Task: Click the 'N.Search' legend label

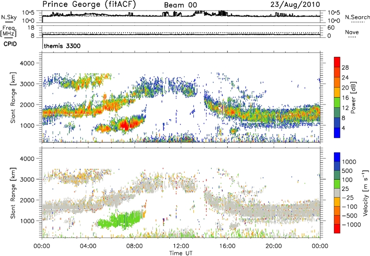Action: (x=357, y=17)
